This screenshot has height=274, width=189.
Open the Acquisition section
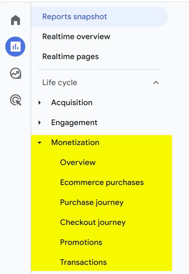[72, 103]
